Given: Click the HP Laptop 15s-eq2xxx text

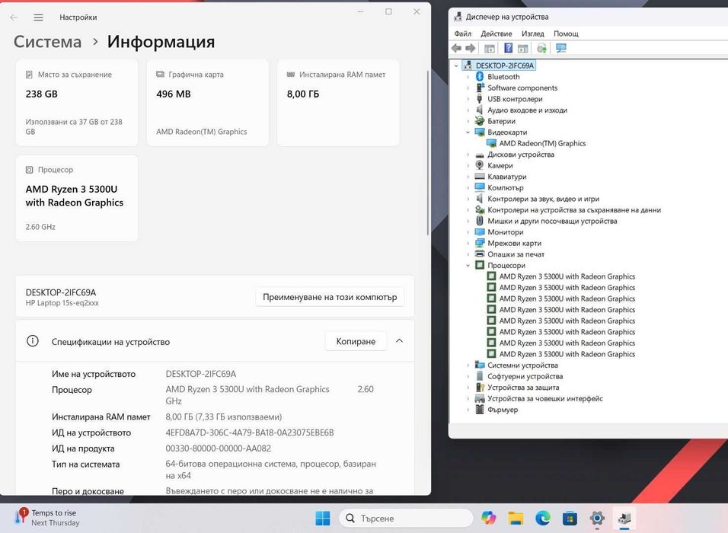Looking at the screenshot, I should coord(62,303).
